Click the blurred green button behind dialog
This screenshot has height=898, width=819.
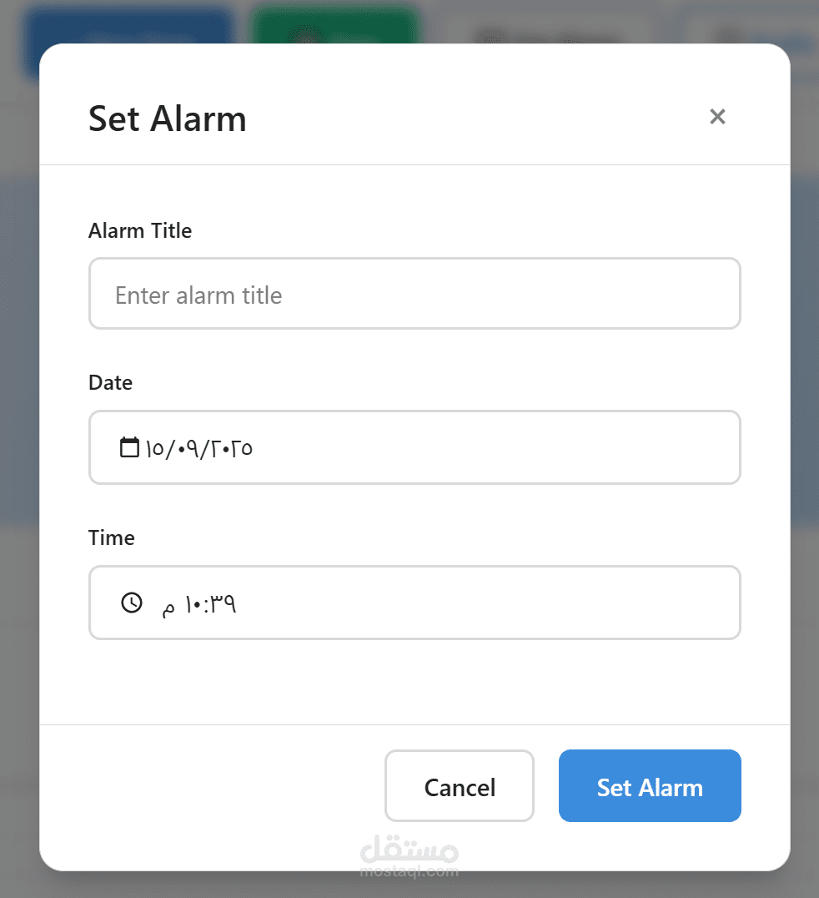pos(334,23)
